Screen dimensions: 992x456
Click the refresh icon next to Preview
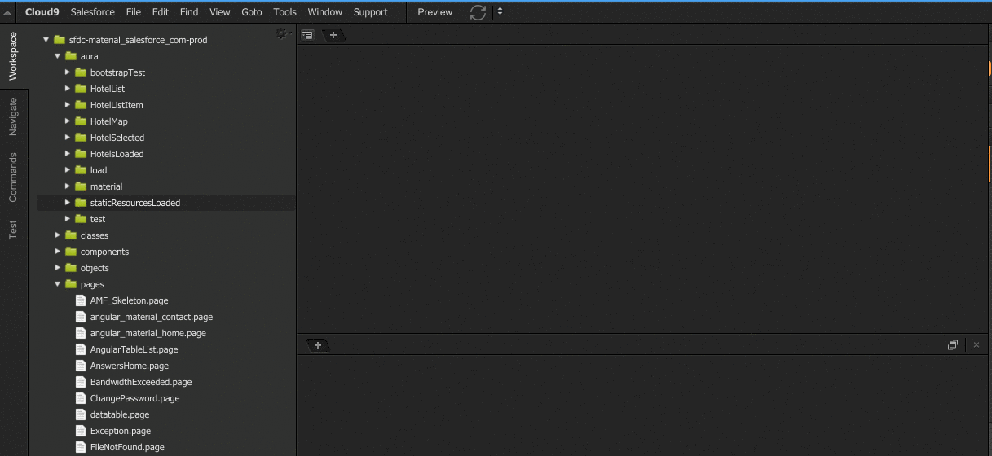pos(478,12)
